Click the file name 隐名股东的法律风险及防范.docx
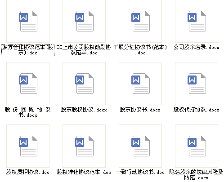 tap(197, 175)
